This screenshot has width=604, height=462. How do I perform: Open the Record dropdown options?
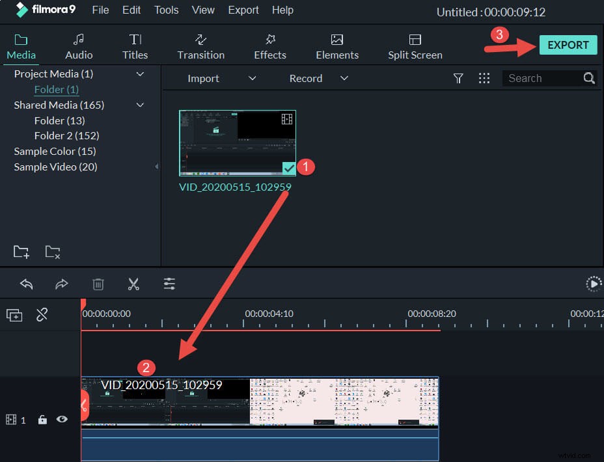click(344, 78)
